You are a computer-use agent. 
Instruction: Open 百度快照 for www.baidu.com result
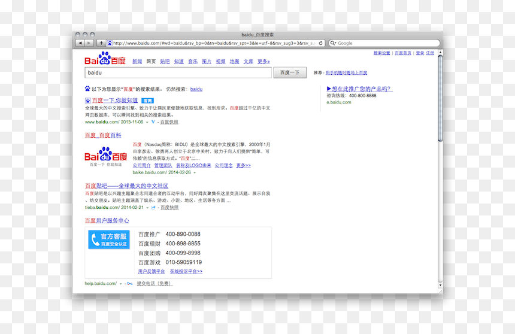pyautogui.click(x=169, y=122)
